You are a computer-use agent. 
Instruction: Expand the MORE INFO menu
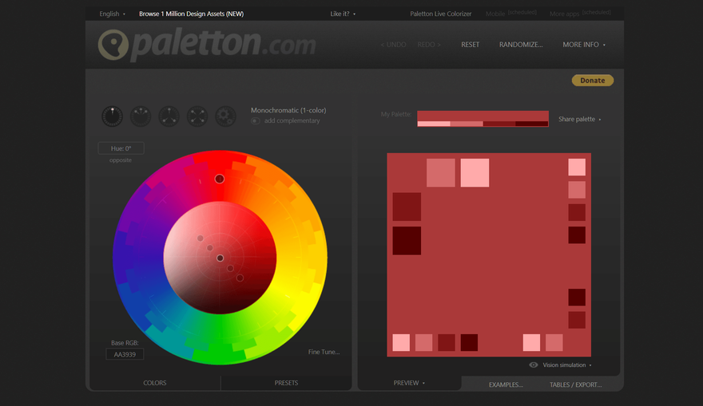[x=584, y=45]
